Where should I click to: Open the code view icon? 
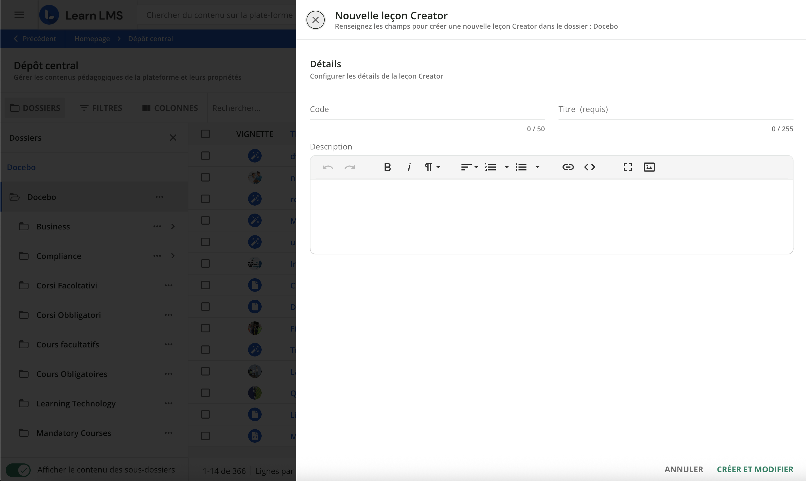point(589,167)
